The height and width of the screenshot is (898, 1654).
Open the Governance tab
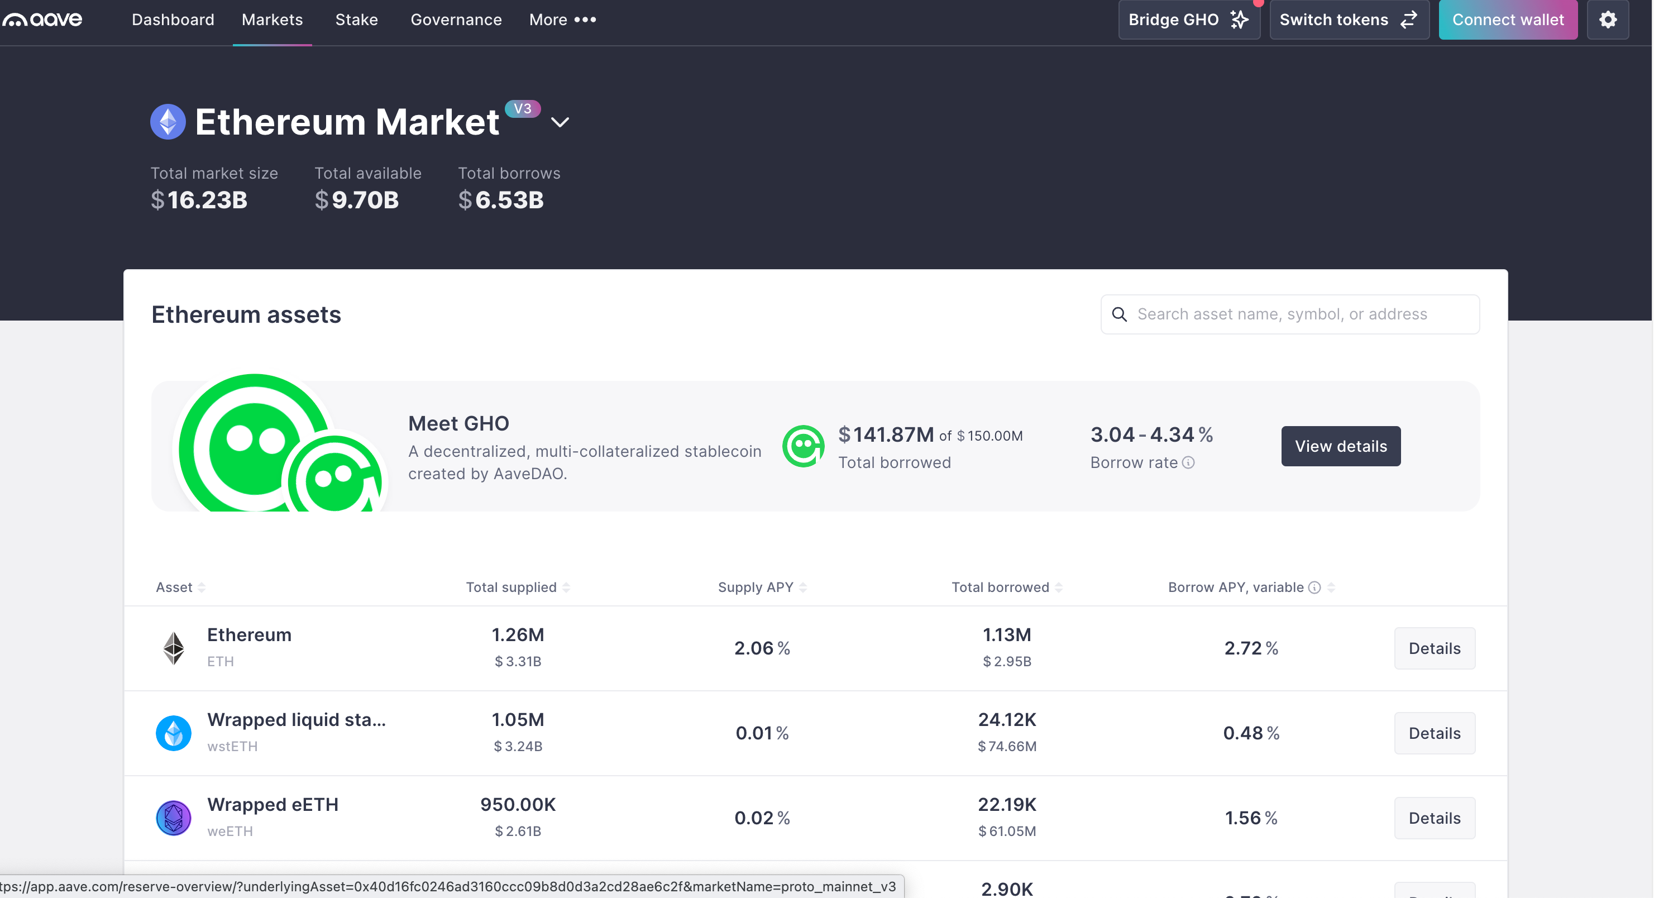point(456,20)
